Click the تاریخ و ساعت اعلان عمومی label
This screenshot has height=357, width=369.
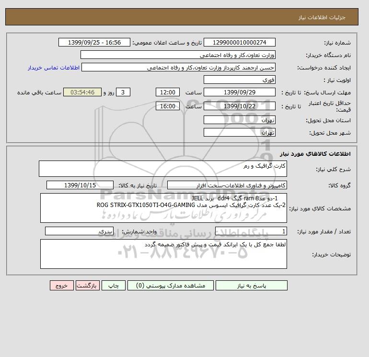pos(167,43)
